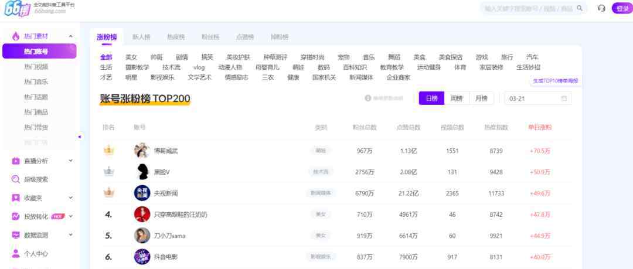
Task: Collapse sidebar with small purple arrow
Action: [80, 137]
